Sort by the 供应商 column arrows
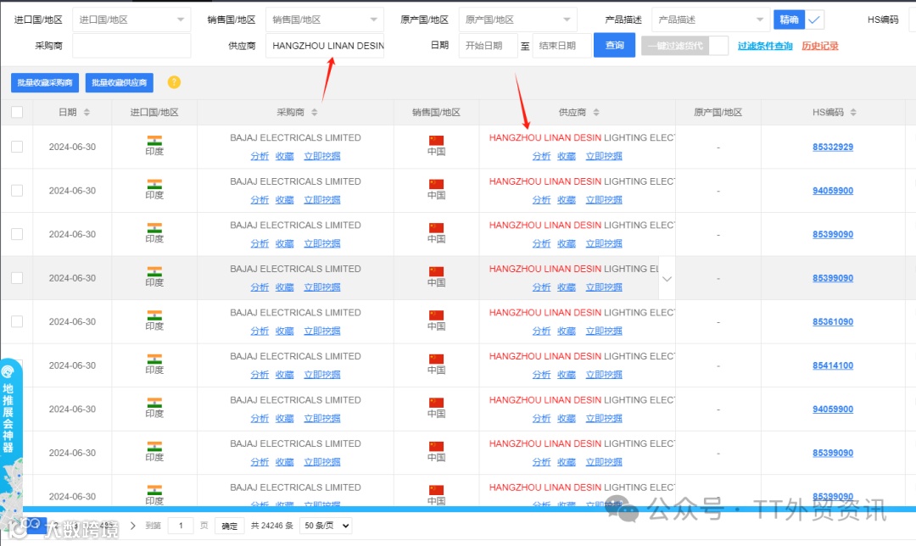The image size is (916, 546). click(x=596, y=112)
